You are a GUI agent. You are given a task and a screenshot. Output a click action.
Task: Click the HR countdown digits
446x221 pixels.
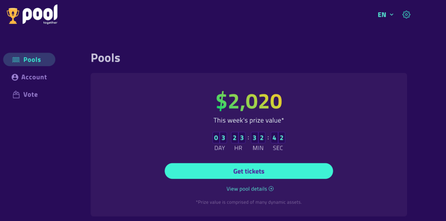(x=238, y=138)
